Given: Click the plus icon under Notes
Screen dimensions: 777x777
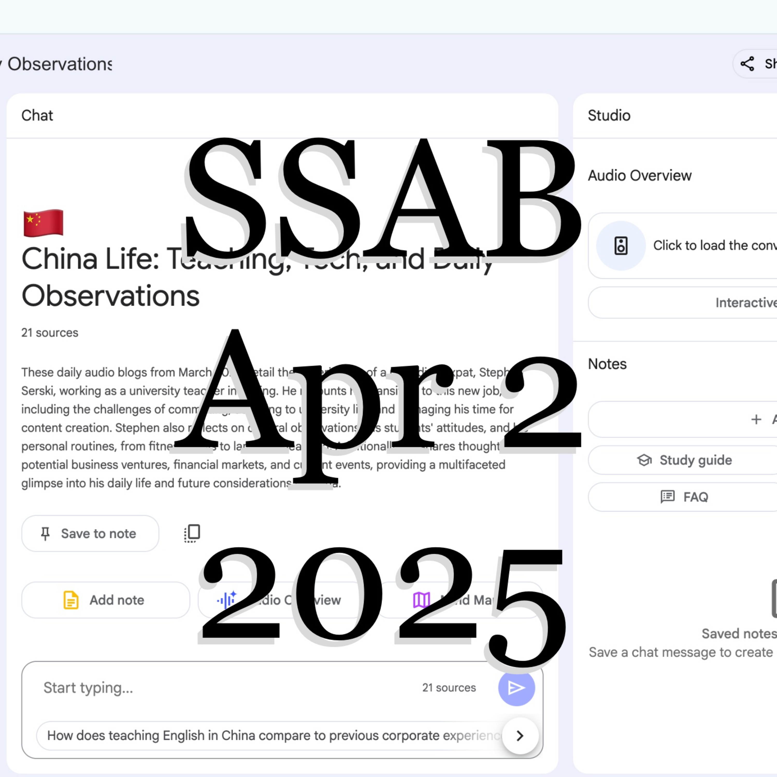Looking at the screenshot, I should coord(756,420).
